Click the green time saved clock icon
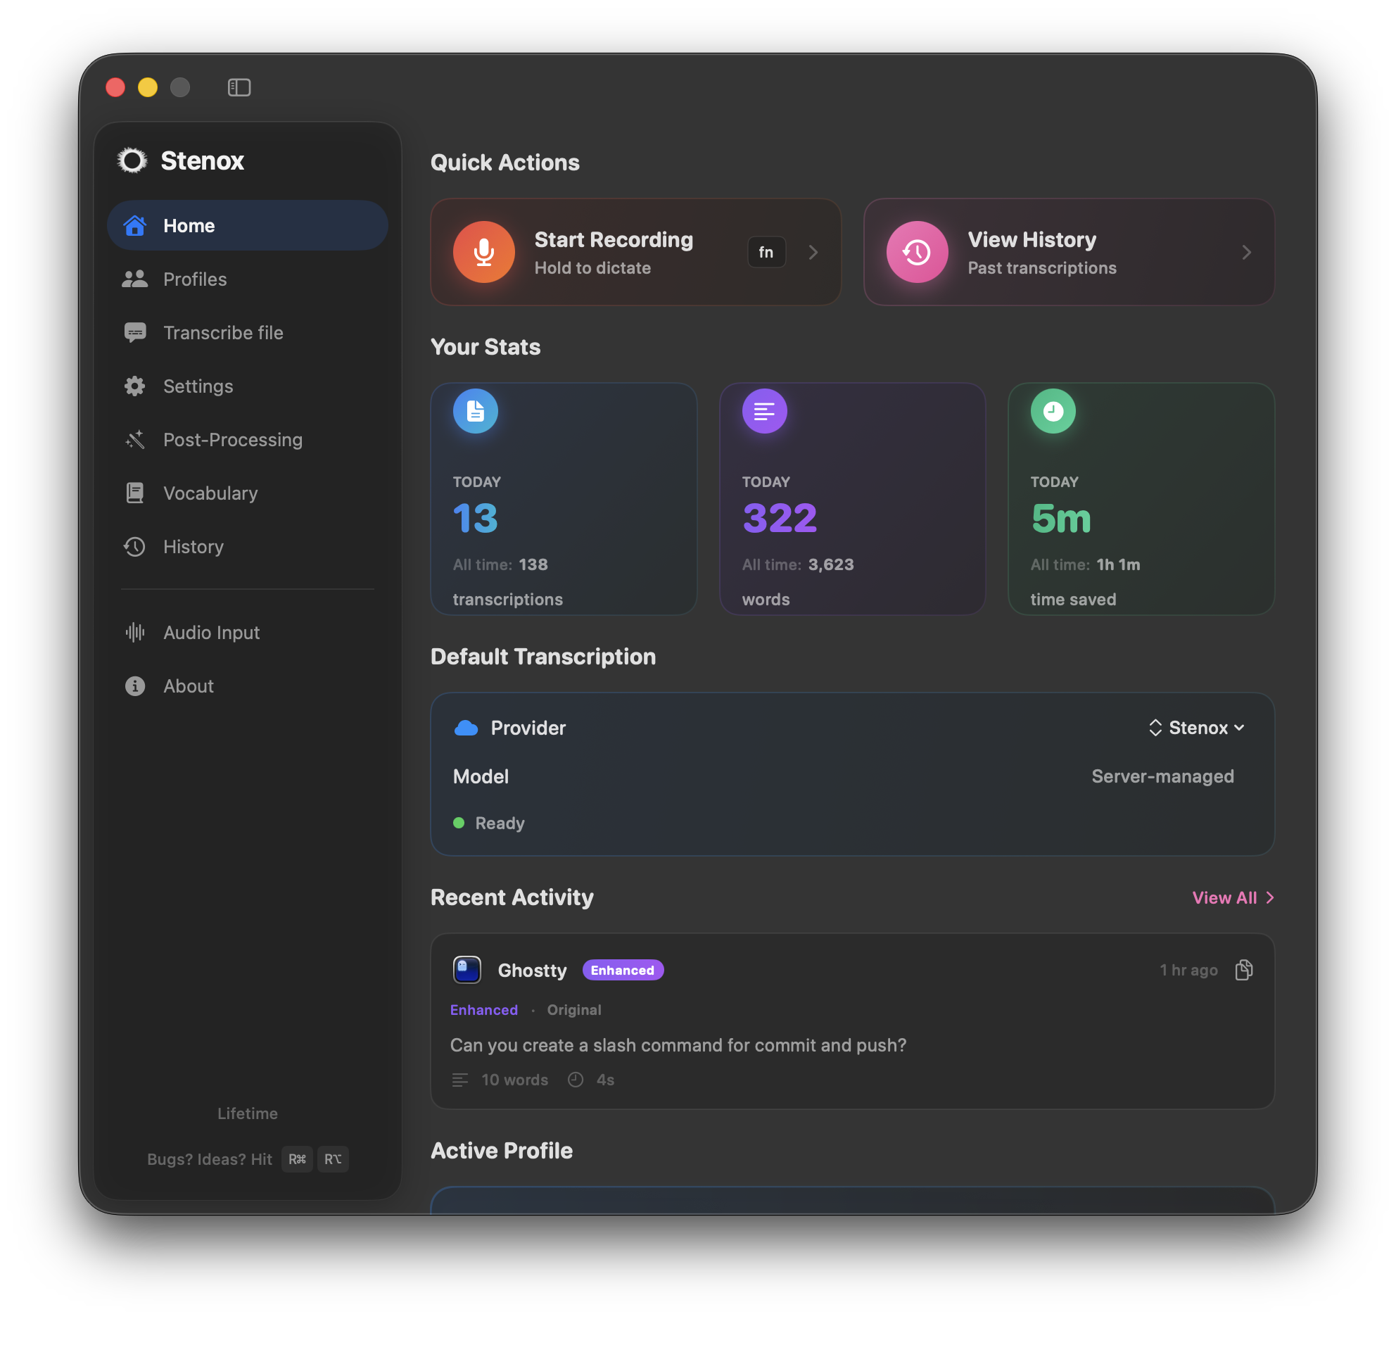1396x1364 pixels. coord(1052,411)
